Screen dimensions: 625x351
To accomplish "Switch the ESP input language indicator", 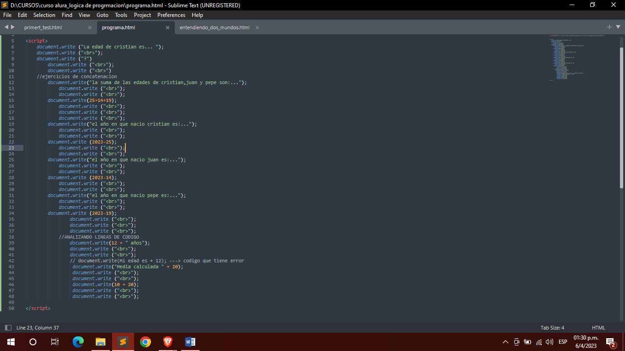I will tap(563, 341).
